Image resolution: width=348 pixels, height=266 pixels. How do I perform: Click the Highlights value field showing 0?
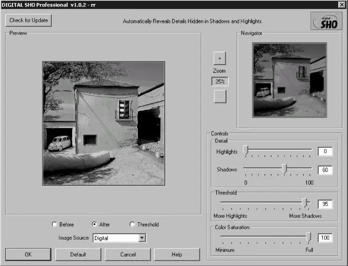325,152
